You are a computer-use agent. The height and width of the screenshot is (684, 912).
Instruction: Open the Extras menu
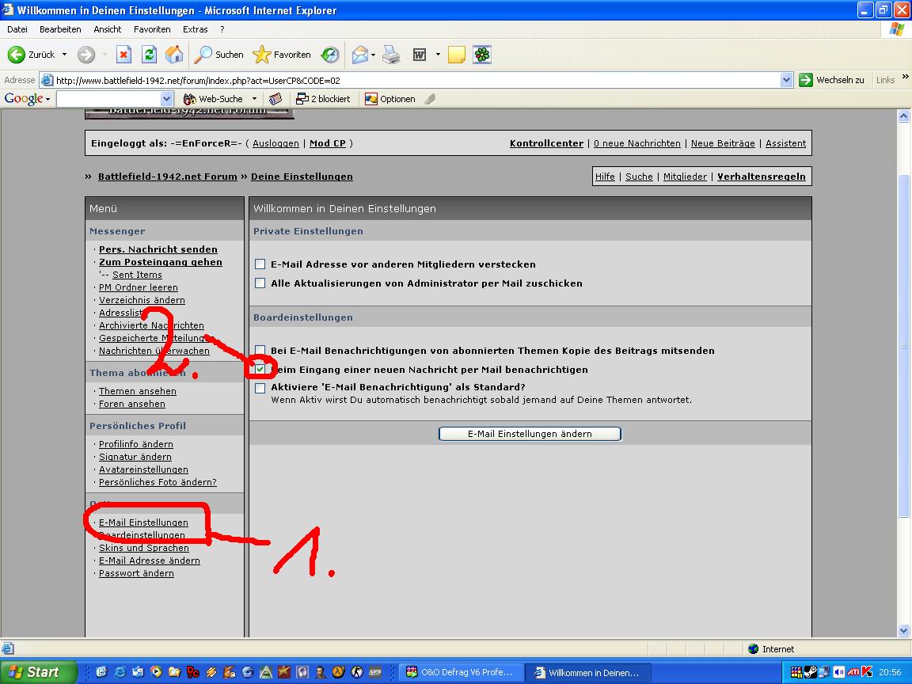(x=196, y=29)
